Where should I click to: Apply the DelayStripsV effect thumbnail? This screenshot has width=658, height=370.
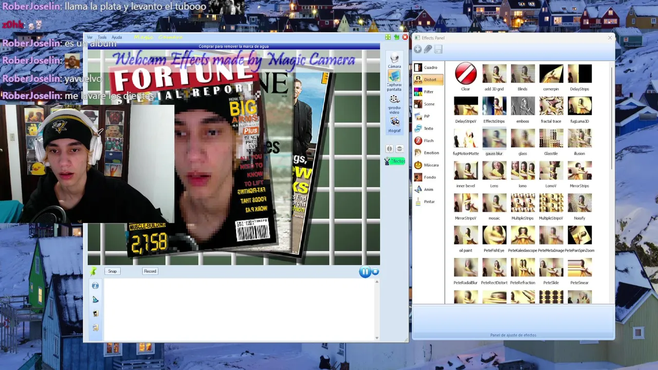click(466, 106)
